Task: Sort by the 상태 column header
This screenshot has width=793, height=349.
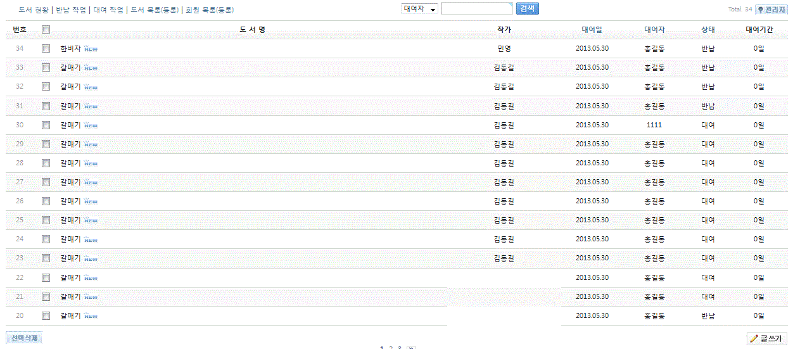Action: point(708,30)
